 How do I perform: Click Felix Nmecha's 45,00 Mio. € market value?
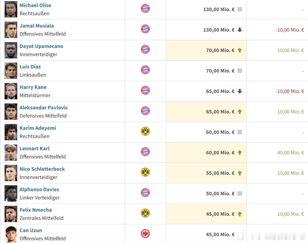coord(220,214)
